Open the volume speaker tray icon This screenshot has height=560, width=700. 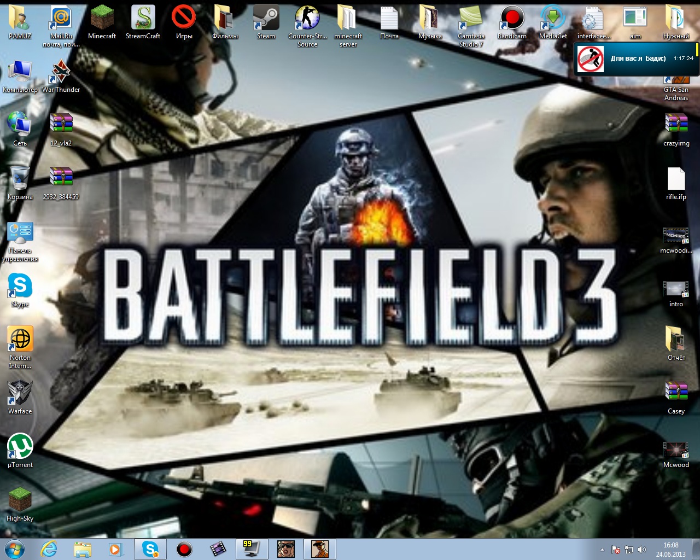click(x=642, y=550)
